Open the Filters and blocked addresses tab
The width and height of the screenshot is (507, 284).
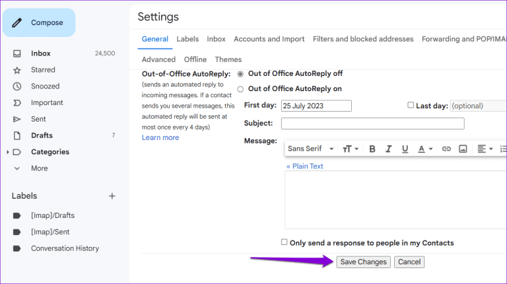tap(363, 39)
